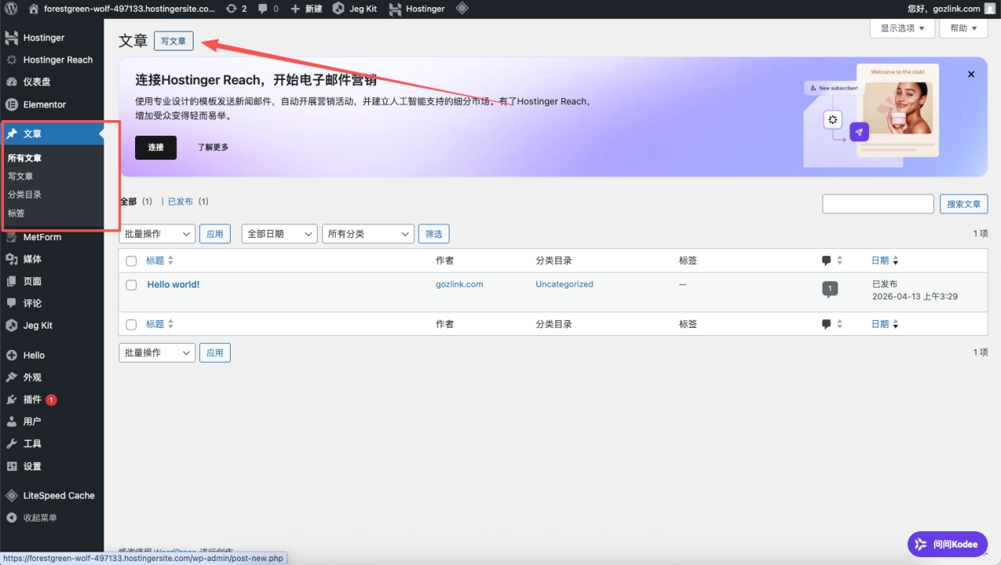The width and height of the screenshot is (1001, 565).
Task: Open the 问问Kodee chat button
Action: coord(947,544)
